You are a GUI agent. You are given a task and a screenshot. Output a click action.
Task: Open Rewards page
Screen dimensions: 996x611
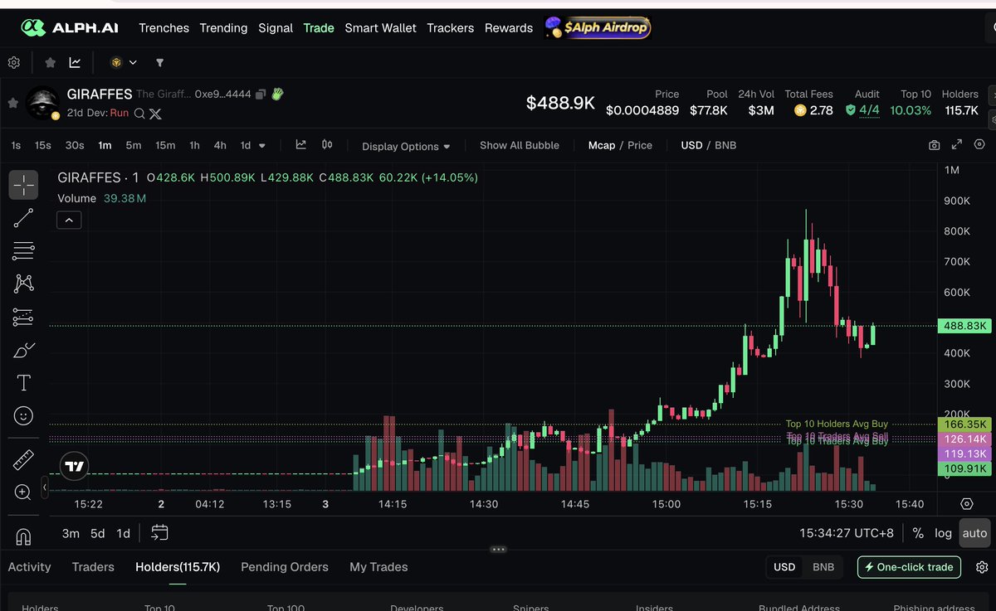[x=509, y=28]
